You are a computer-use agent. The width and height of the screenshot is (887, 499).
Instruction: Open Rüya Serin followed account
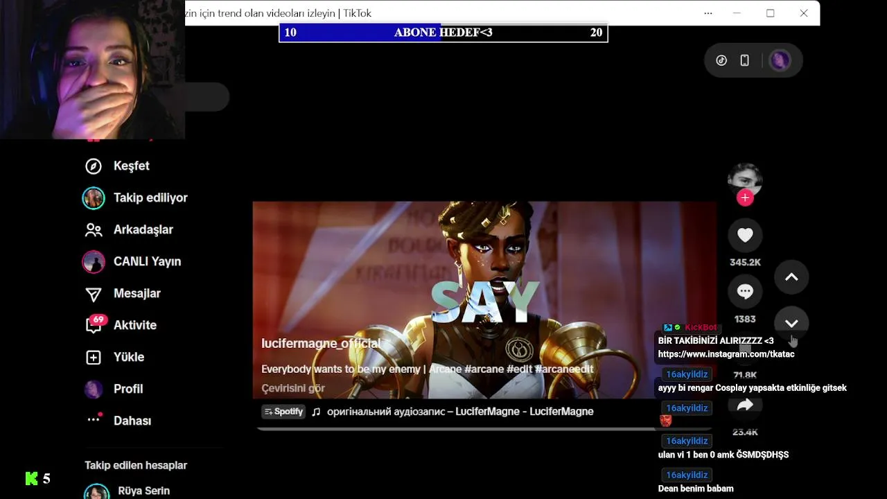click(144, 491)
